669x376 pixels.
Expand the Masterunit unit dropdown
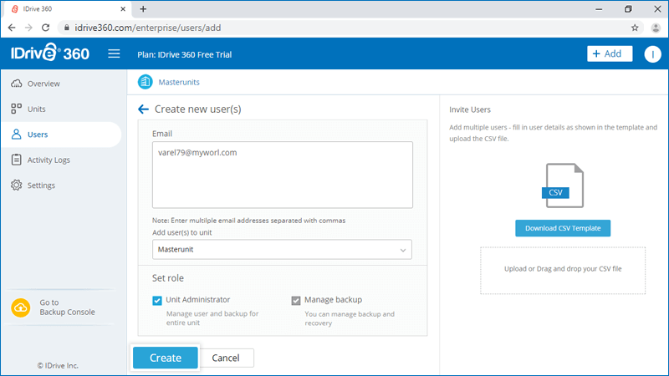click(282, 249)
